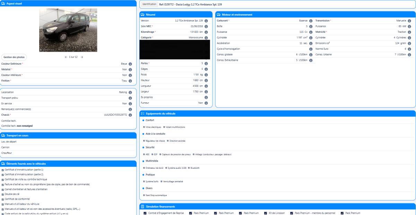Click the info icon next to Carburant
Viewport: 416px width, 215px height.
(311, 21)
